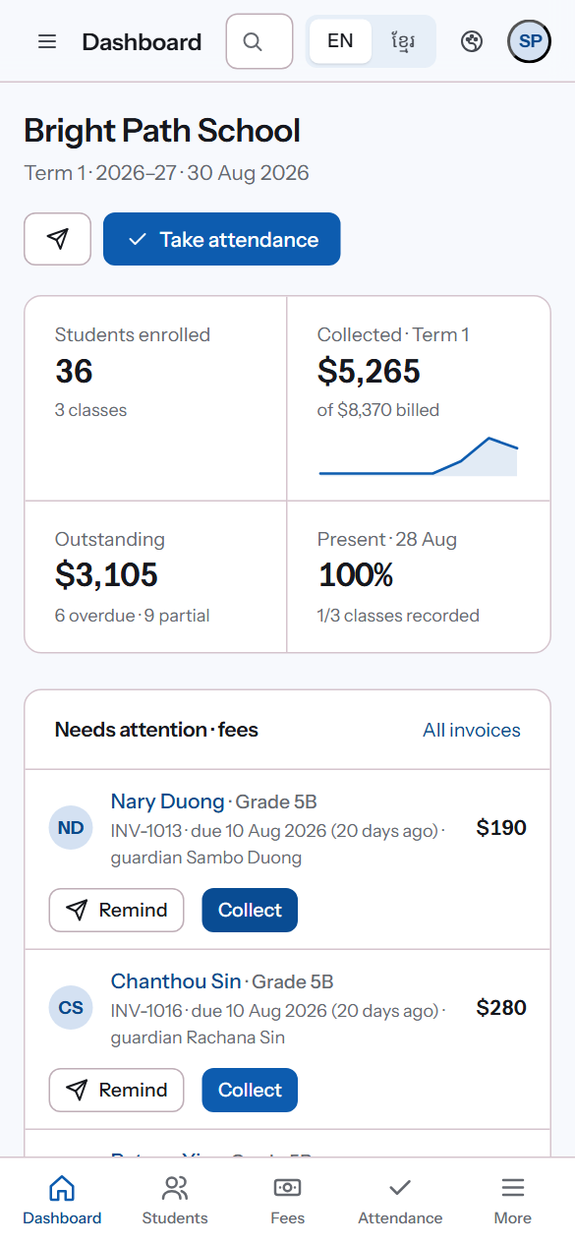Click the Bright Path School heading
Viewport: 575px width, 1245px height.
pyautogui.click(x=162, y=131)
